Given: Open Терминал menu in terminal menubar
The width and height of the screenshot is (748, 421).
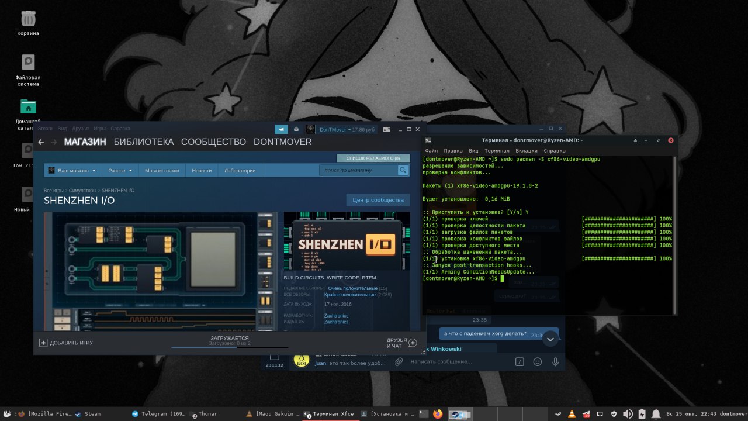Looking at the screenshot, I should coord(497,151).
